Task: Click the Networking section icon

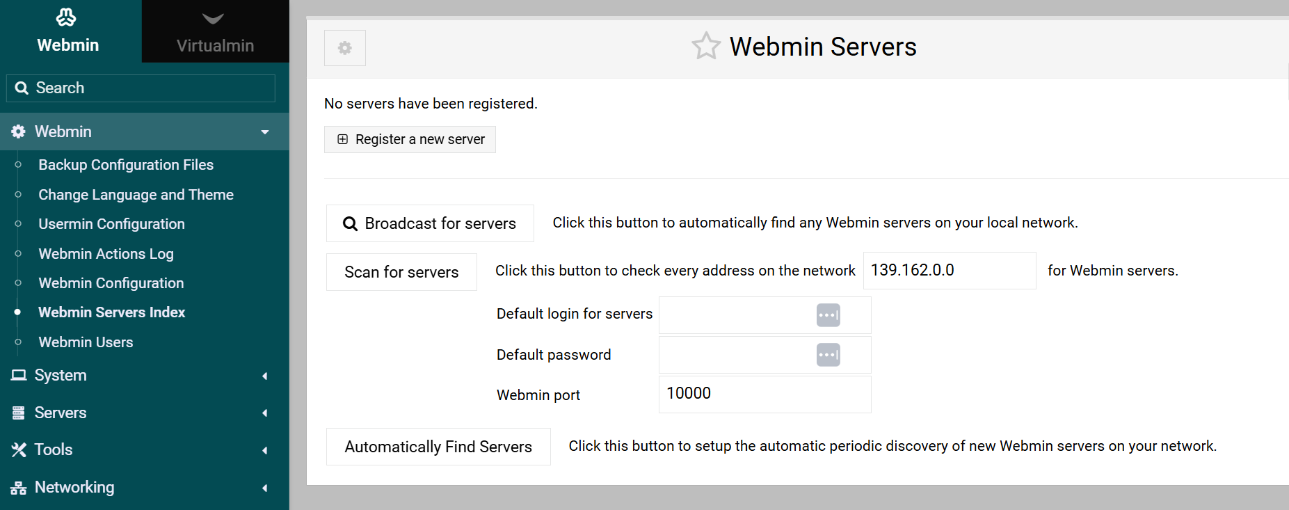Action: tap(19, 488)
